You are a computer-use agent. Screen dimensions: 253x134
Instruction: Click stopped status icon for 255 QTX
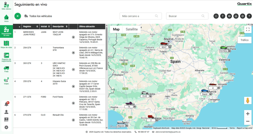(73, 86)
